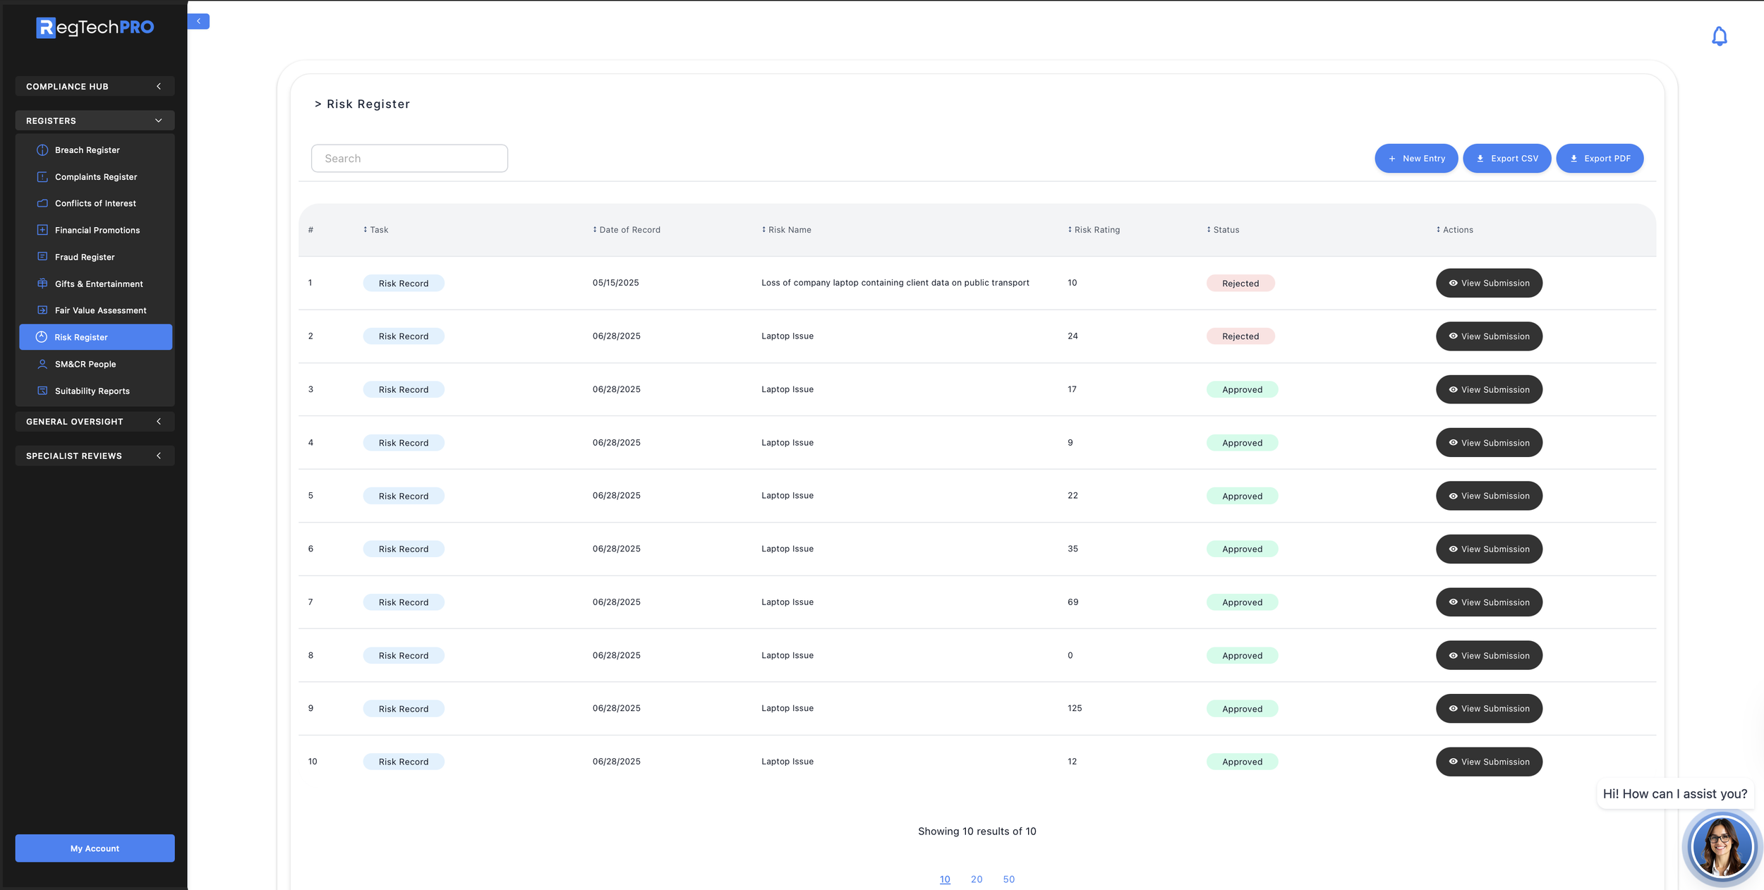This screenshot has height=890, width=1764.
Task: Expand the Compliance Hub section
Action: click(95, 86)
